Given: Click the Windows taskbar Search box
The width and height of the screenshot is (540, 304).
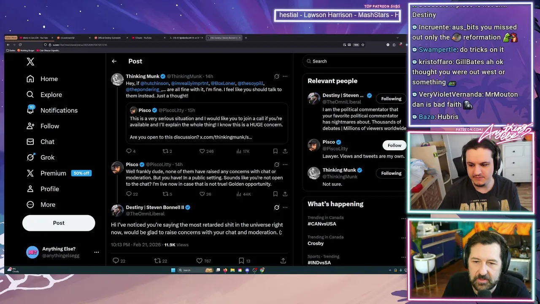Looking at the screenshot, I should 195,270.
